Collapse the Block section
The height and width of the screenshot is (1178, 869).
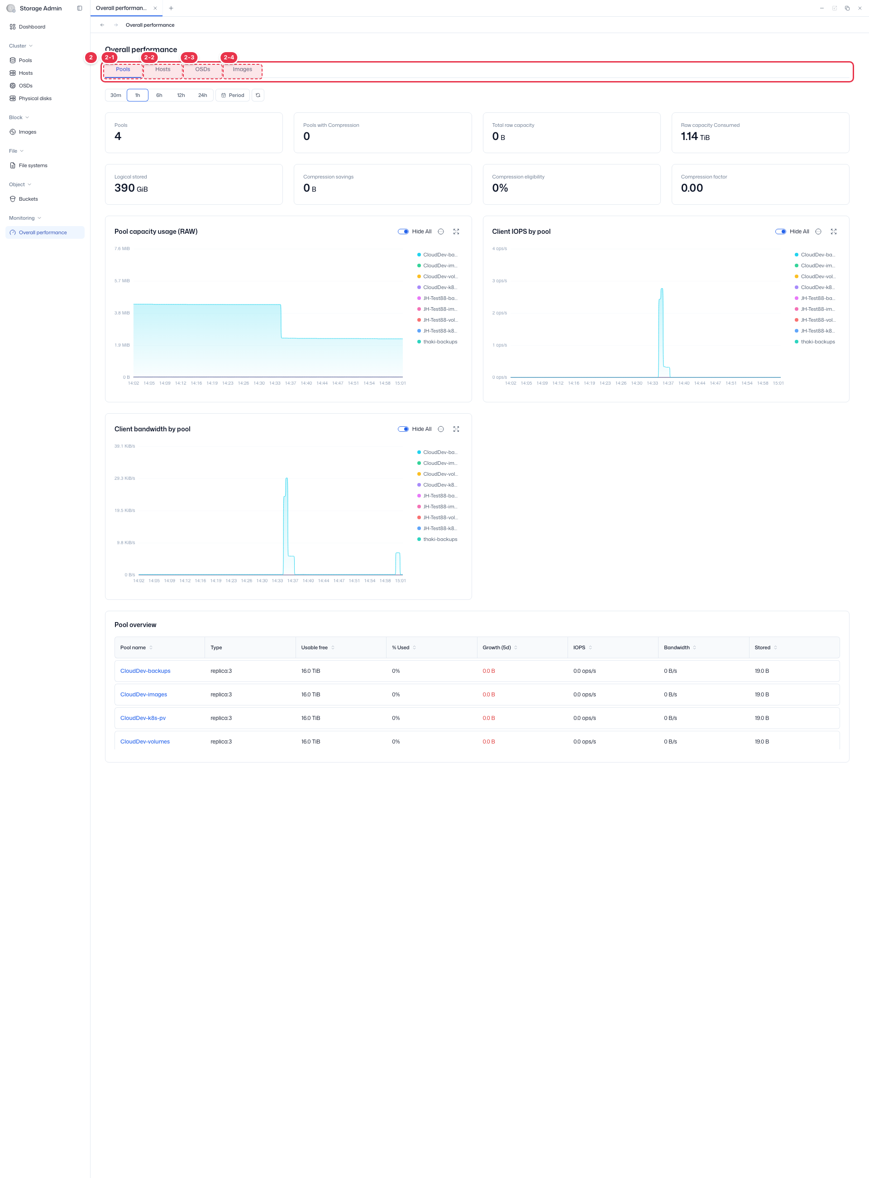pos(19,117)
